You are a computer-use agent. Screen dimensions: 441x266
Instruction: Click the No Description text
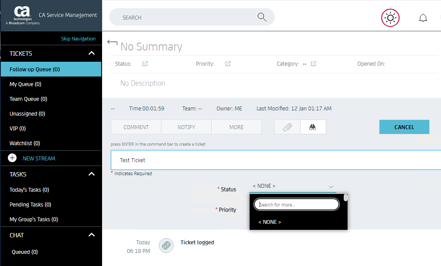pos(143,83)
